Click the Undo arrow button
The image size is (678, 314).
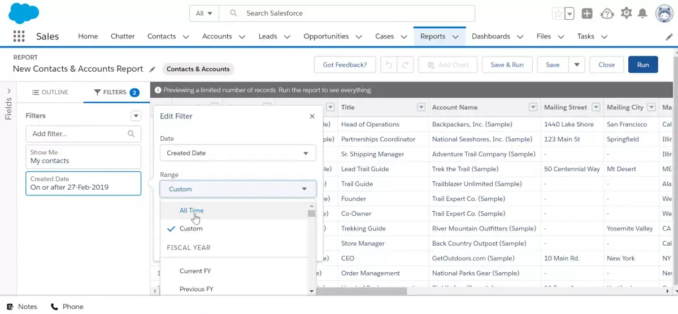pyautogui.click(x=389, y=65)
